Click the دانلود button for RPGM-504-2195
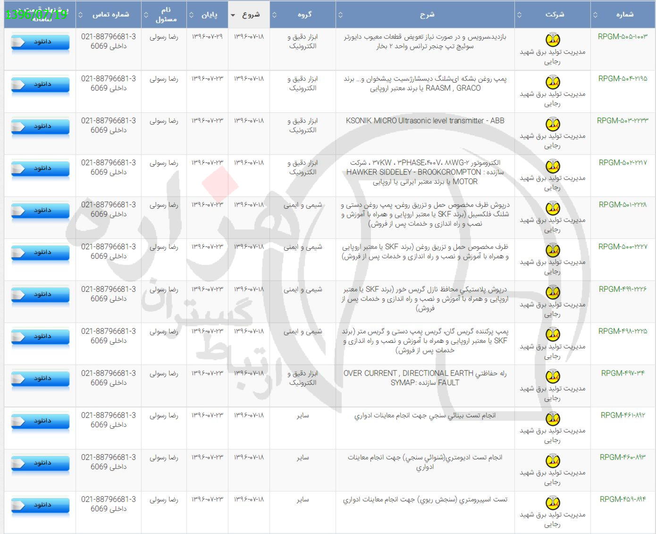Viewport: 656px width, 534px height. (40, 84)
